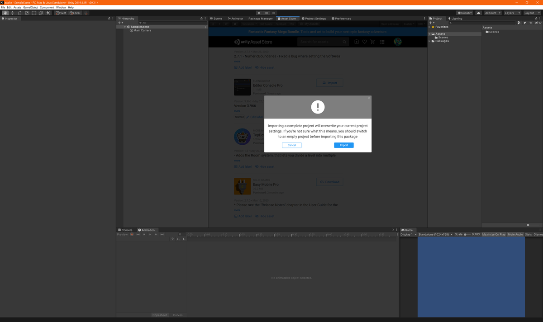Open the Layers dropdown
This screenshot has height=322, width=543.
click(512, 13)
